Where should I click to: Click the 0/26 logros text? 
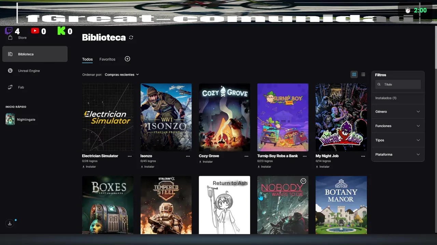click(90, 161)
